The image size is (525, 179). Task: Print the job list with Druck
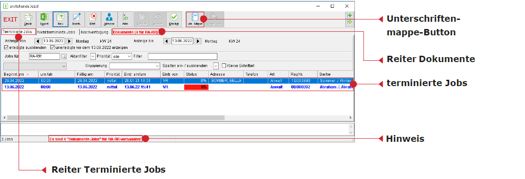coord(28,19)
